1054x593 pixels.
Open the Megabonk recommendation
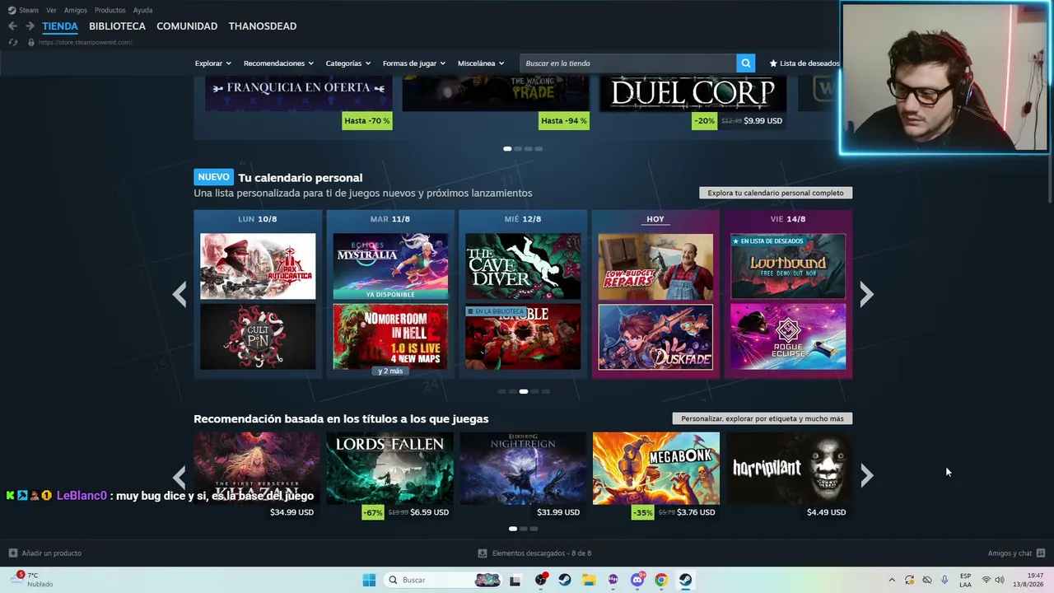[x=656, y=468]
